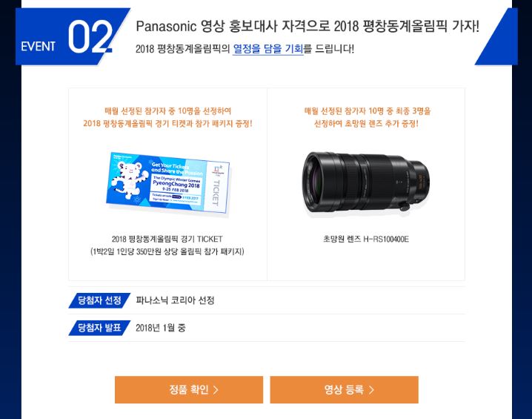Click the 영상 등록 orange button
Viewport: 532px width, 419px height.
click(x=344, y=389)
